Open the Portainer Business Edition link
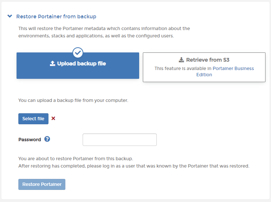The width and height of the screenshot is (271, 202). click(233, 68)
